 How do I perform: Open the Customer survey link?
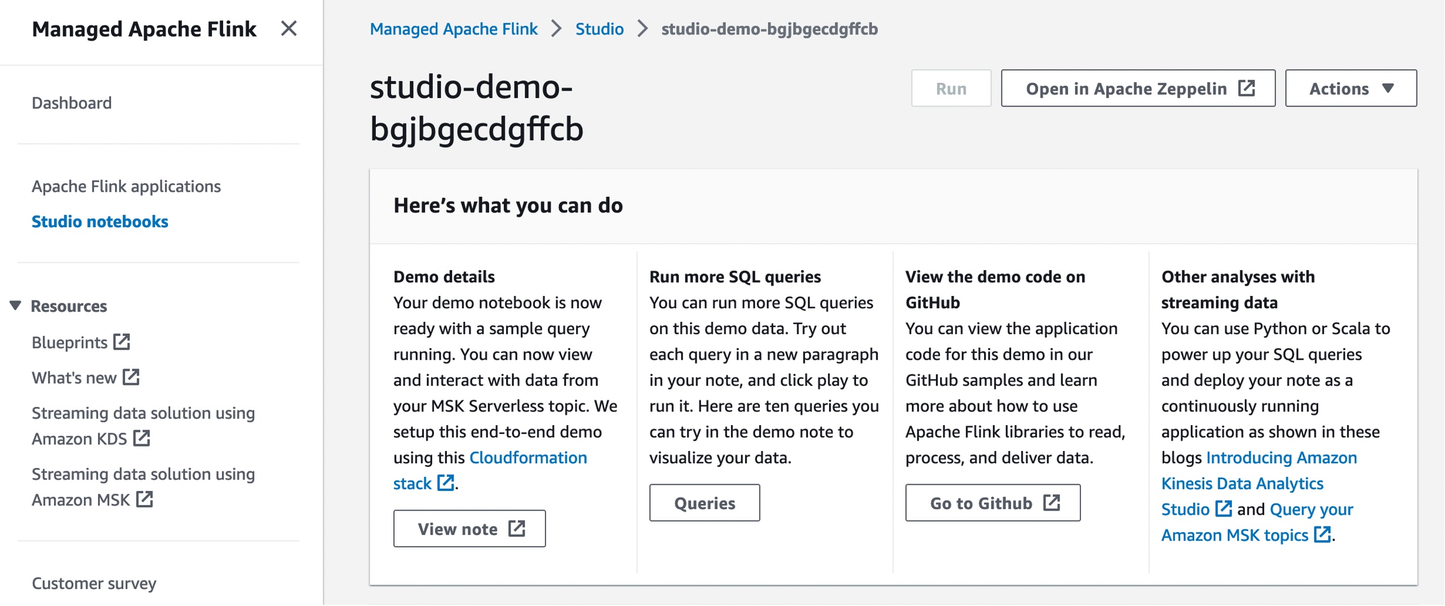click(x=94, y=583)
